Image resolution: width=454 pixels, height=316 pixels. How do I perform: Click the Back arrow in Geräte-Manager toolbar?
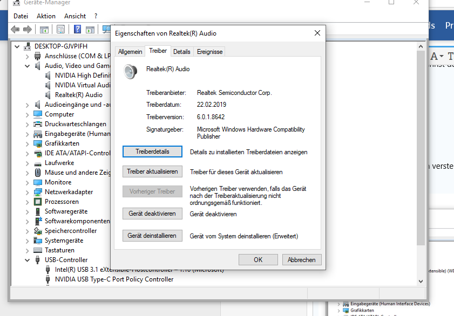[15, 29]
